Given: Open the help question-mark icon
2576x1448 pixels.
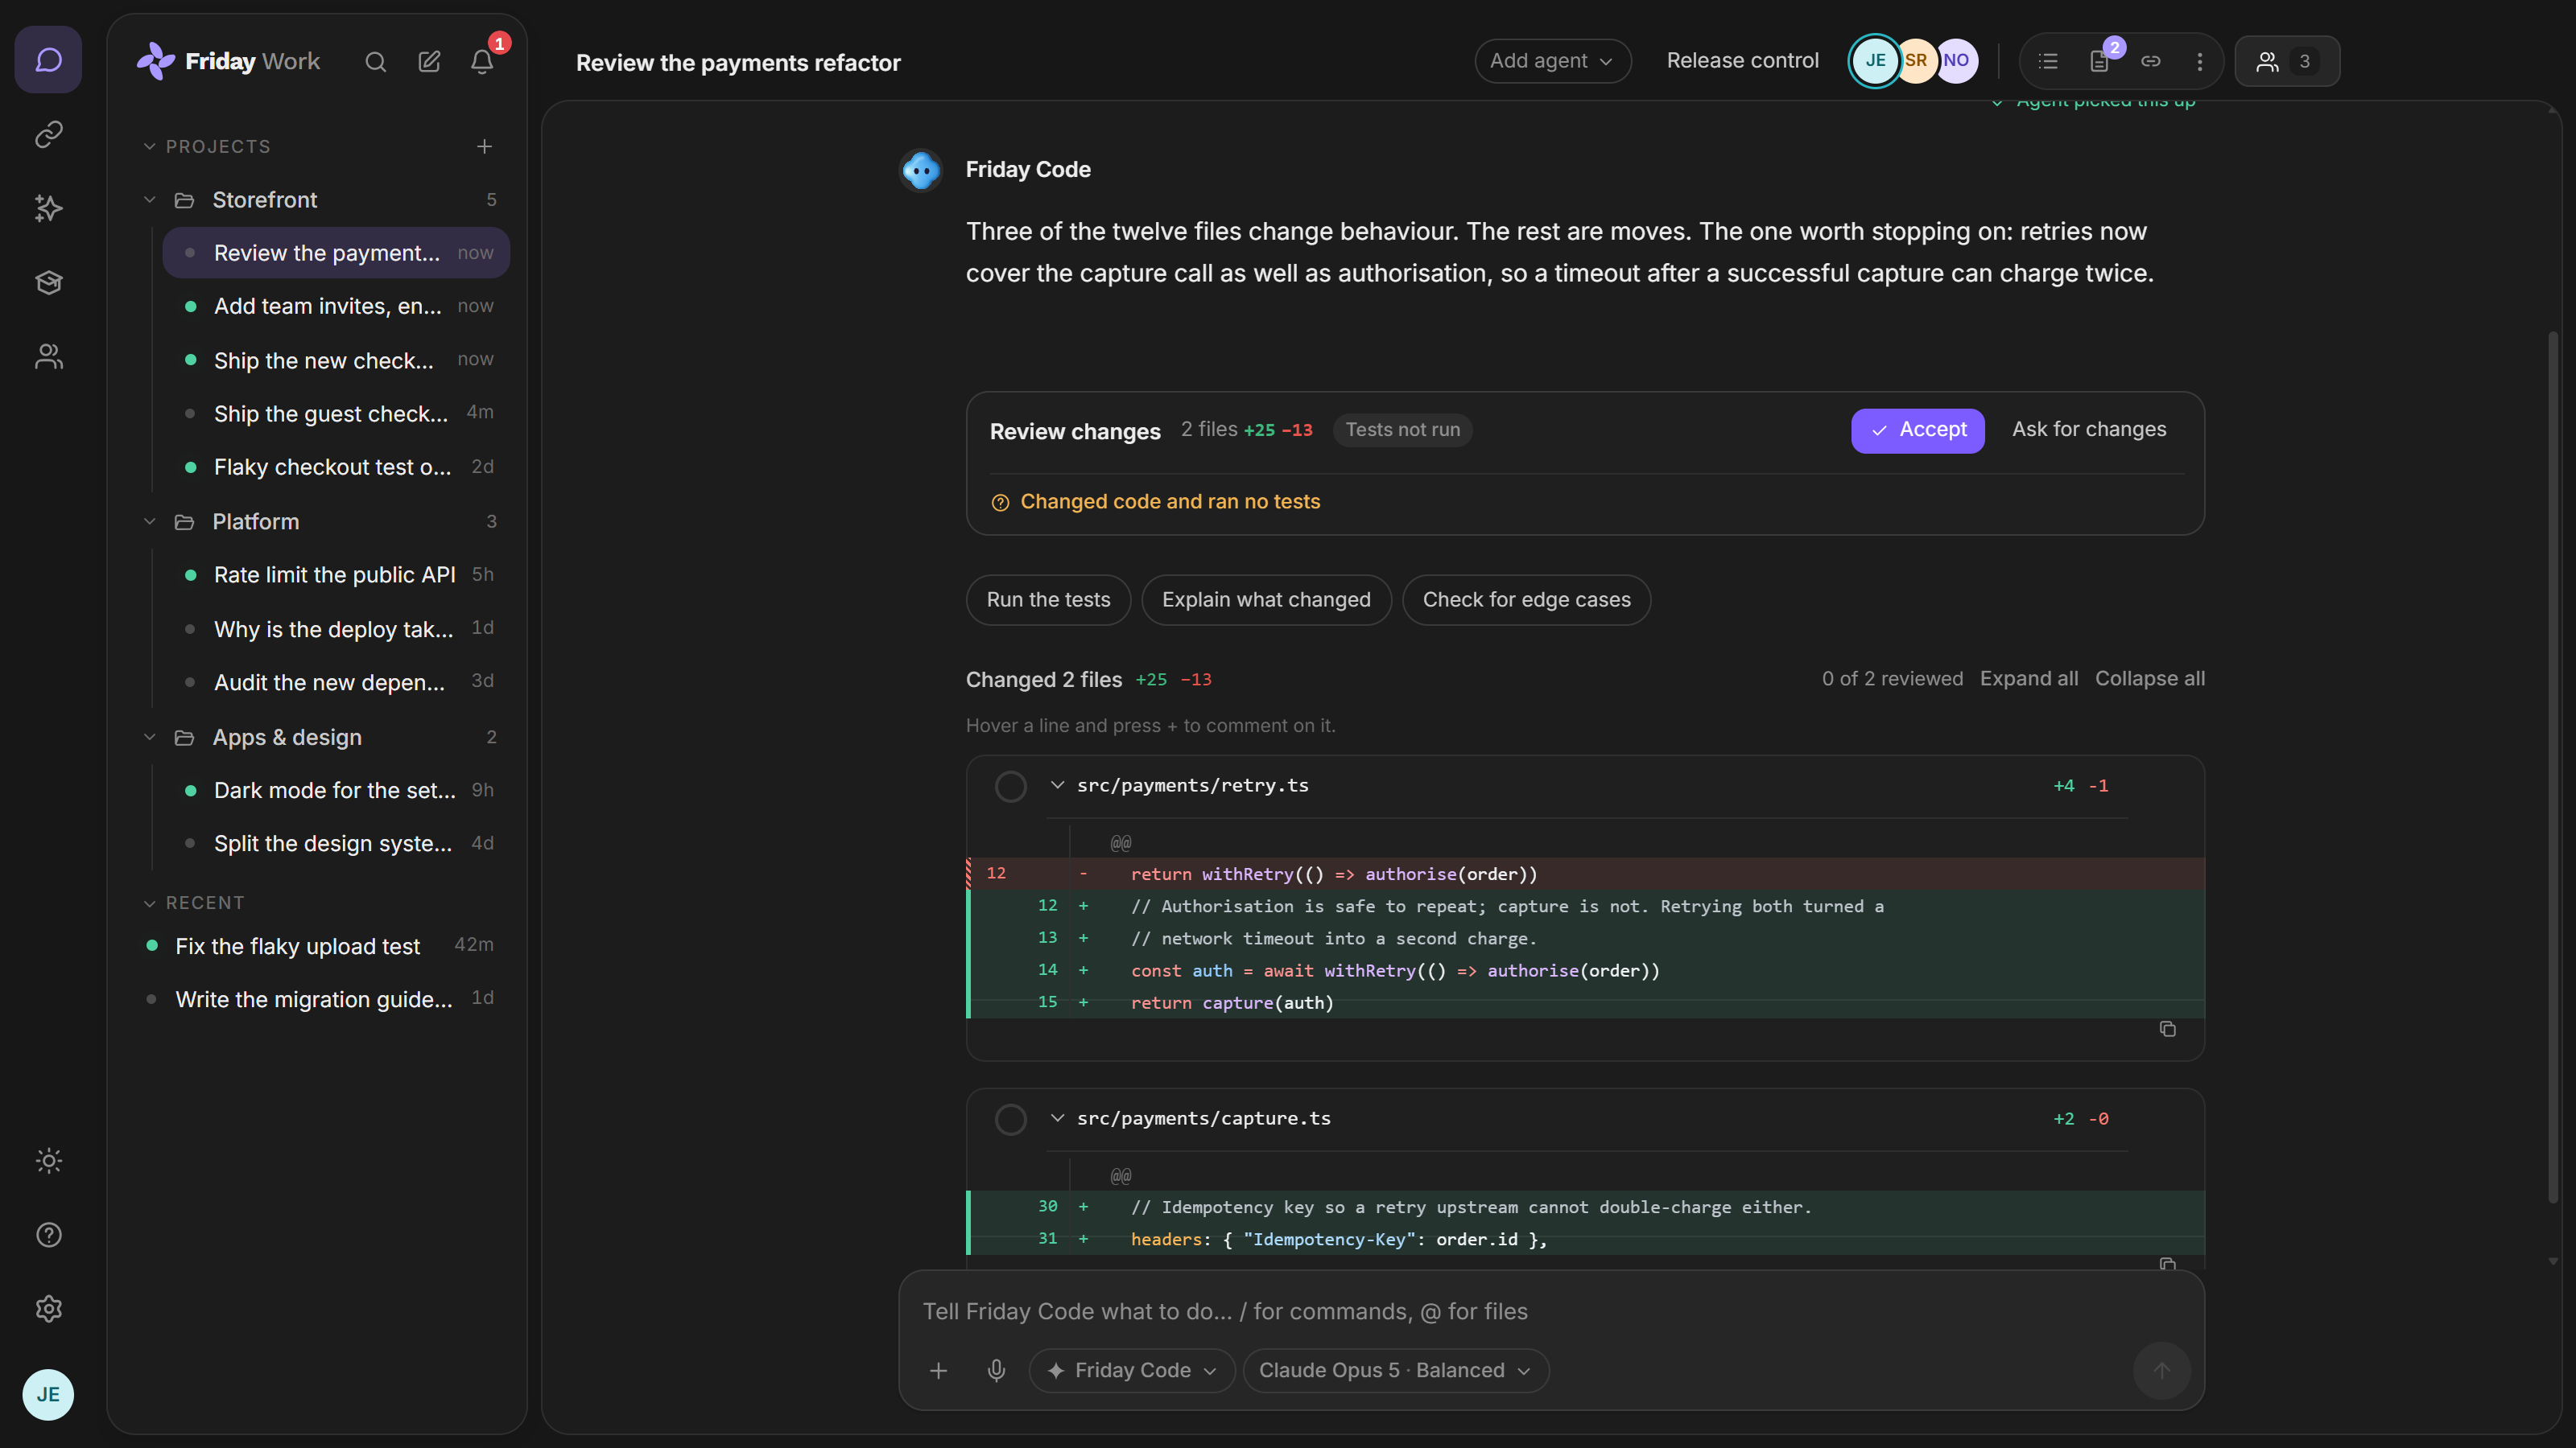Looking at the screenshot, I should tap(49, 1234).
